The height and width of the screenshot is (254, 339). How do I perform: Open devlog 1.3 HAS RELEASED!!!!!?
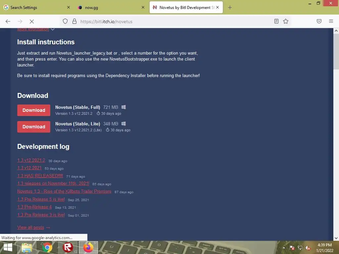click(x=40, y=176)
